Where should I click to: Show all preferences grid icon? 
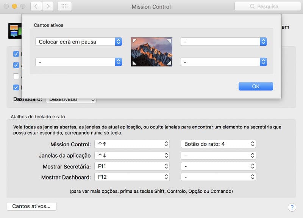click(x=64, y=6)
